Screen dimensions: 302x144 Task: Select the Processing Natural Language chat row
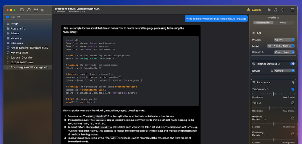coord(27,67)
